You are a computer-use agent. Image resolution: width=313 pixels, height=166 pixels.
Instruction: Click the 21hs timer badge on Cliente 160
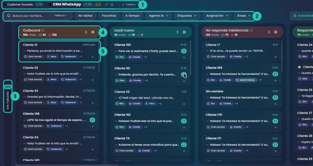(120, 57)
